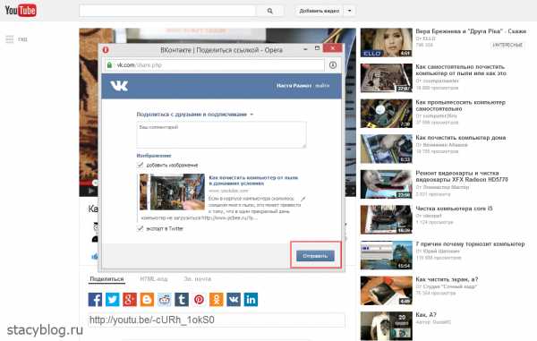Share via the Blogger icon

pos(147,300)
